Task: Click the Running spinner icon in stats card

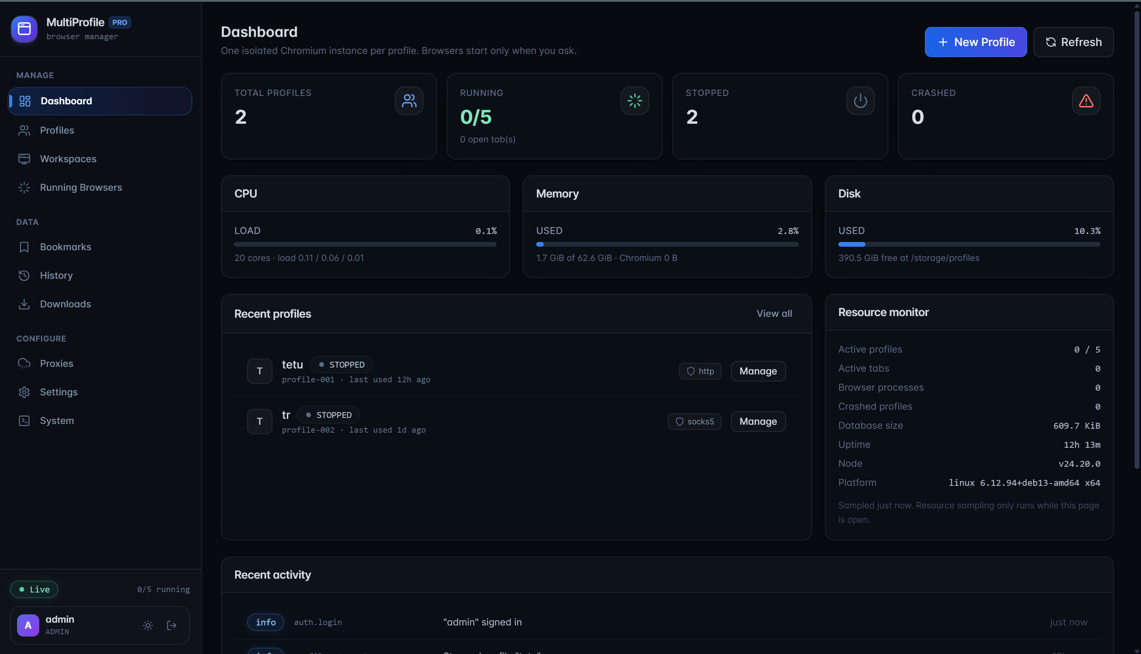Action: pos(635,101)
